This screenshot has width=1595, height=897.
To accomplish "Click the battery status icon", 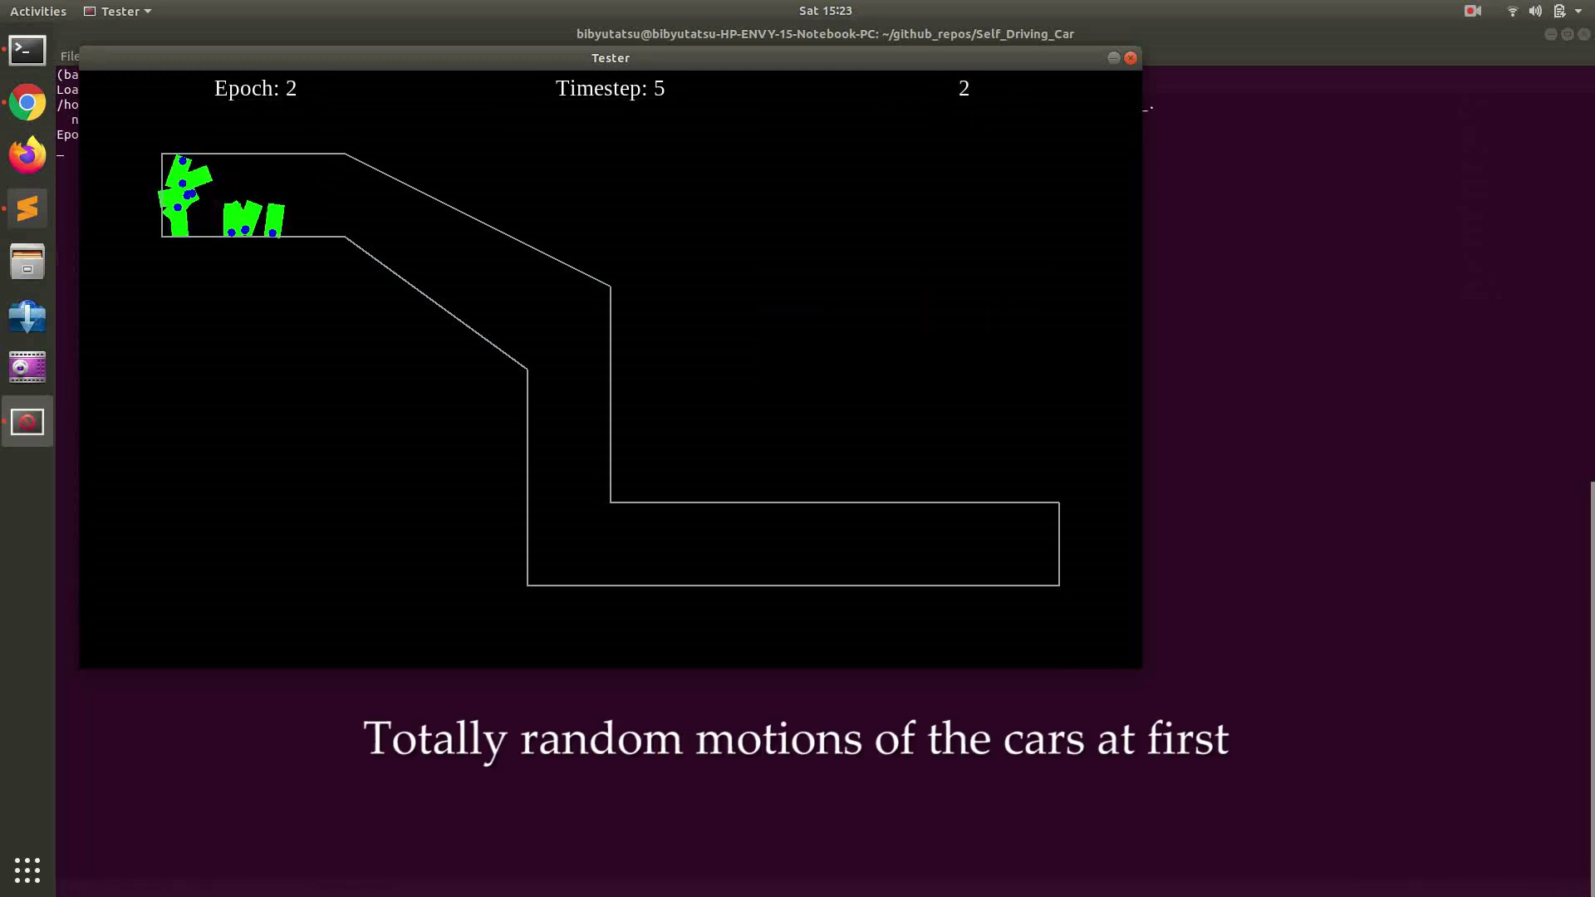I will 1559,11.
